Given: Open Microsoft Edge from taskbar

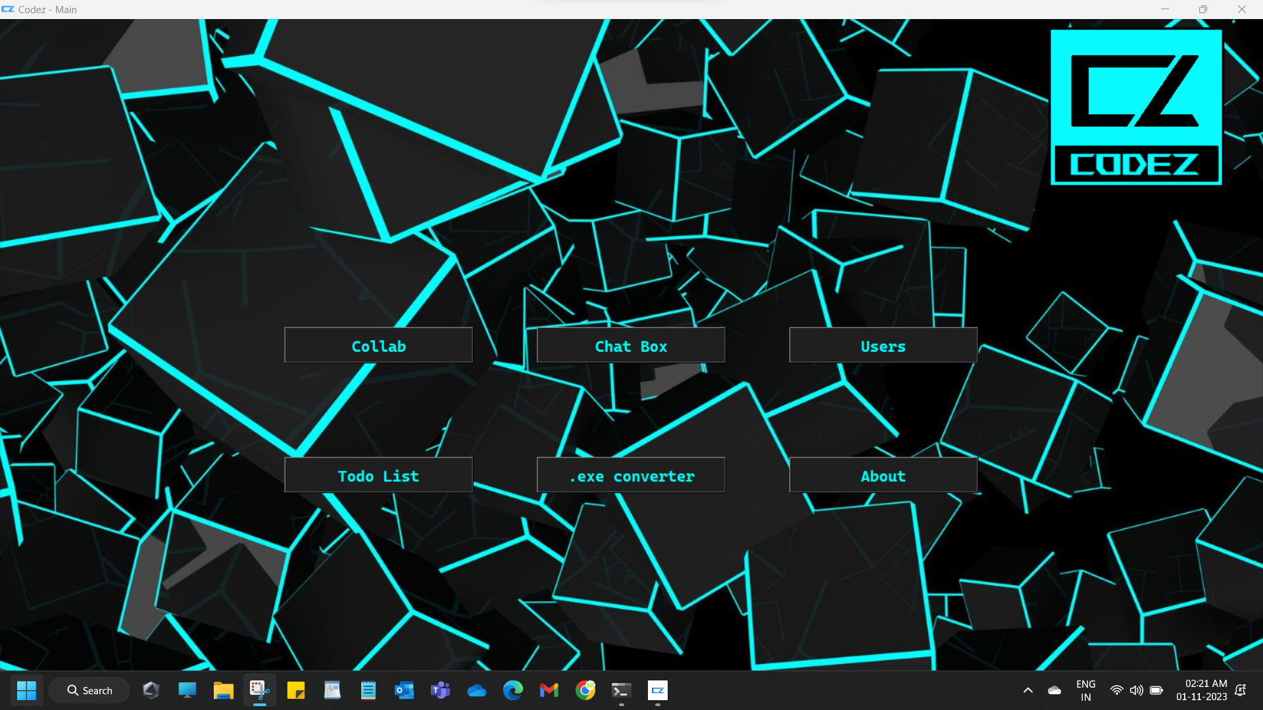Looking at the screenshot, I should 512,690.
